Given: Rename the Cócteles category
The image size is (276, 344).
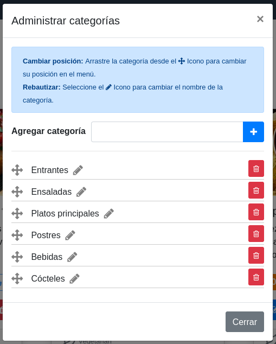Looking at the screenshot, I should (74, 279).
